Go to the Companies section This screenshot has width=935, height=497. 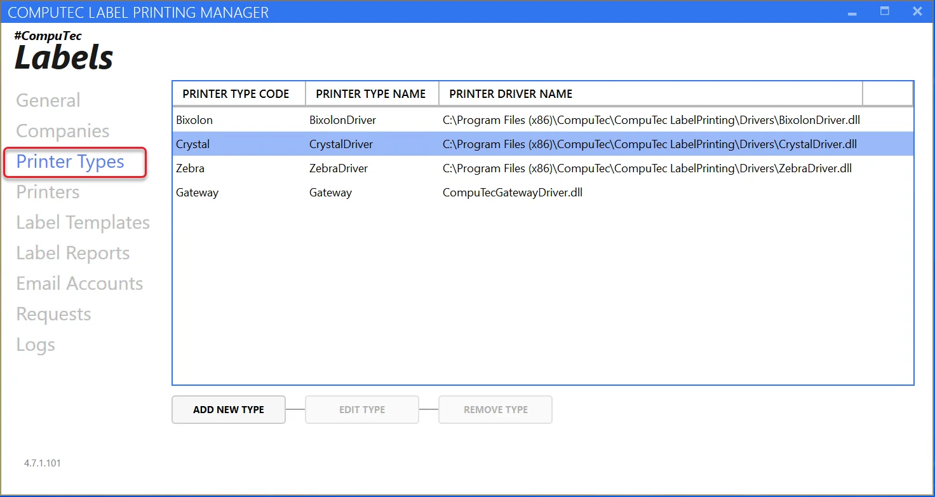point(63,131)
